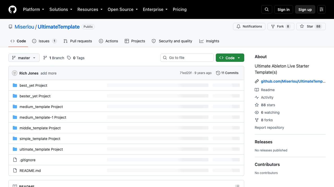The width and height of the screenshot is (334, 187).
Task: Click the tag icon next to Tags
Action: pos(69,58)
